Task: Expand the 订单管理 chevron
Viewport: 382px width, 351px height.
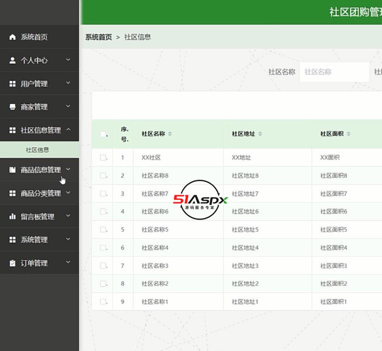Action: coord(68,262)
